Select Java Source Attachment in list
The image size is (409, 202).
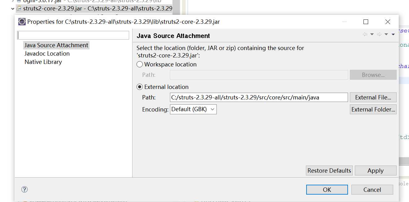(x=56, y=45)
